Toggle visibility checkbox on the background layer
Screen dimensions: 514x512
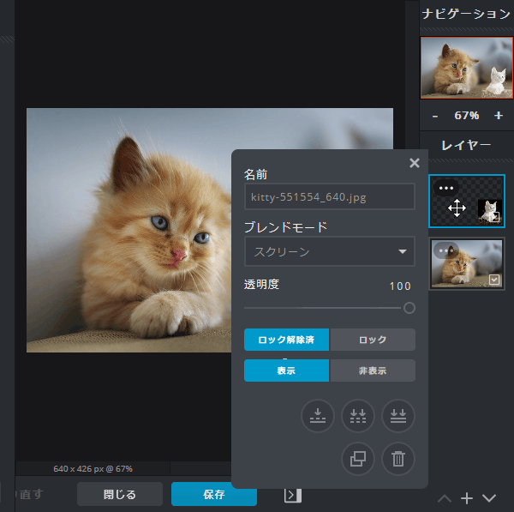point(494,280)
